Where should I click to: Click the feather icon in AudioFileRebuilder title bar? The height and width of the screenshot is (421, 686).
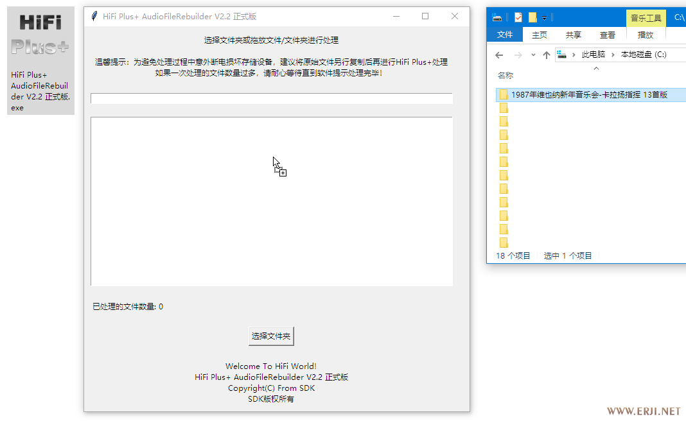click(94, 17)
